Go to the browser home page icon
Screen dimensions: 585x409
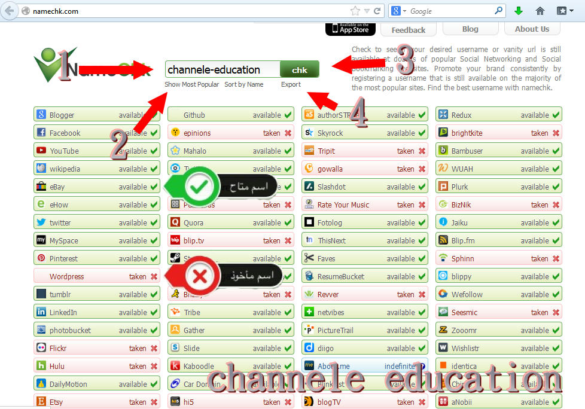[x=540, y=11]
